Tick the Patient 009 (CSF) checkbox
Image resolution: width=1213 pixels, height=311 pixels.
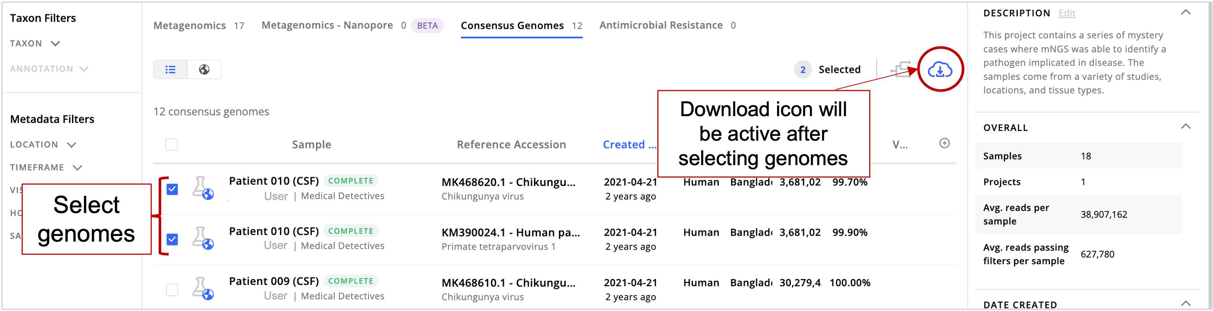click(x=172, y=289)
